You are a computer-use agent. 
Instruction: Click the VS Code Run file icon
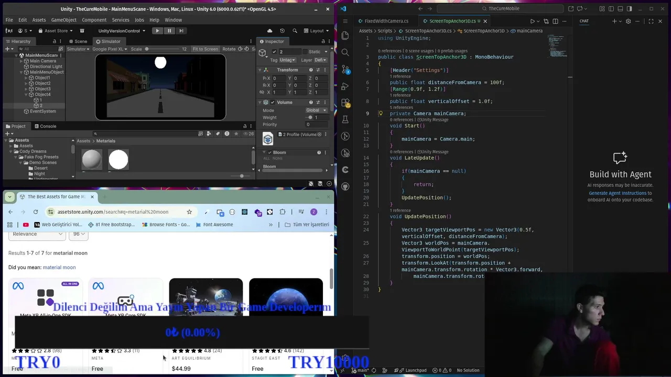(533, 21)
